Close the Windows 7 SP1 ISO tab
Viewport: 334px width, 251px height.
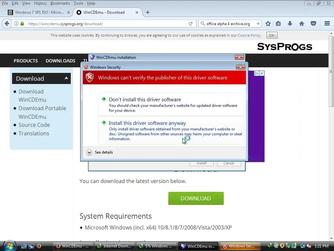[x=68, y=12]
